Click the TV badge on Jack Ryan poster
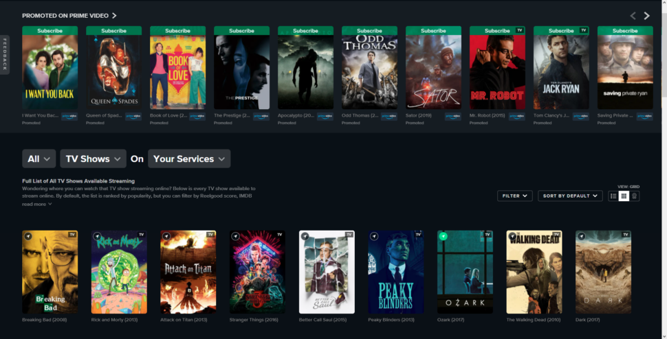The width and height of the screenshot is (667, 339). (583, 31)
